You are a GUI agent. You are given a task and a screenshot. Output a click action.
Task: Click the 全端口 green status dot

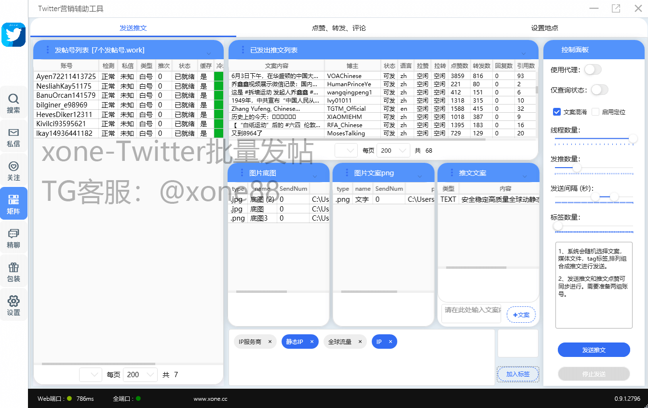pos(138,398)
